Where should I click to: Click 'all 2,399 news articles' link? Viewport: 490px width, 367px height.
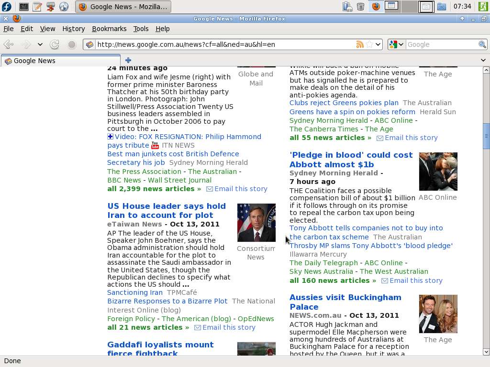point(154,189)
